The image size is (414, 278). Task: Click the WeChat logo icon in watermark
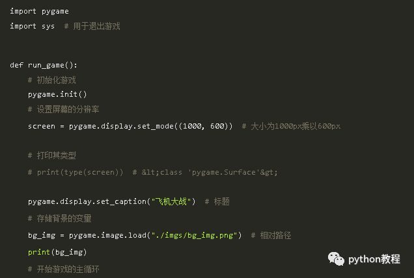[x=336, y=259]
